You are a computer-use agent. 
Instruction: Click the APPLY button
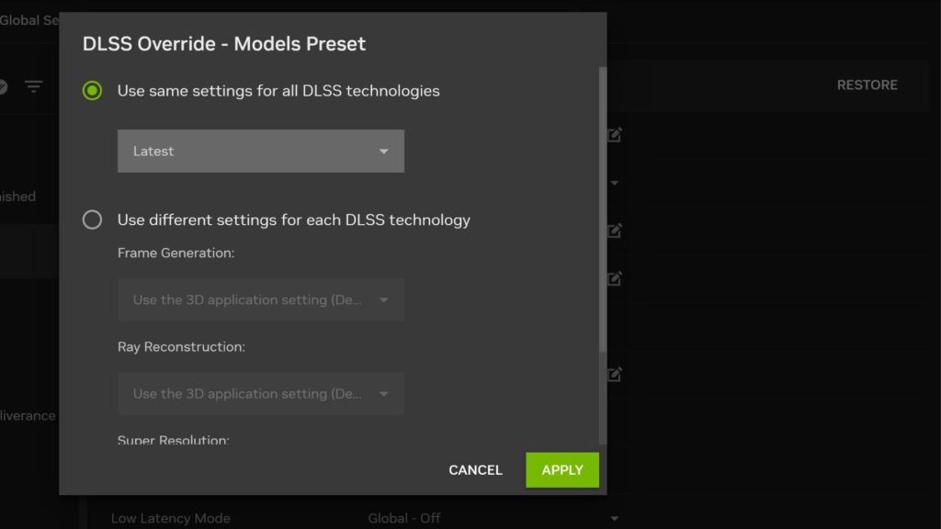coord(561,469)
